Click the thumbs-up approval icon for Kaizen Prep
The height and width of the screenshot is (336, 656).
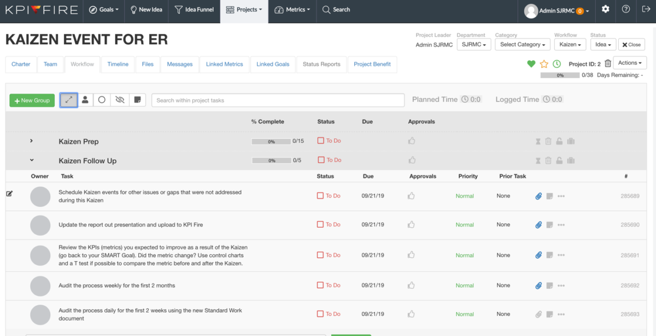(412, 141)
